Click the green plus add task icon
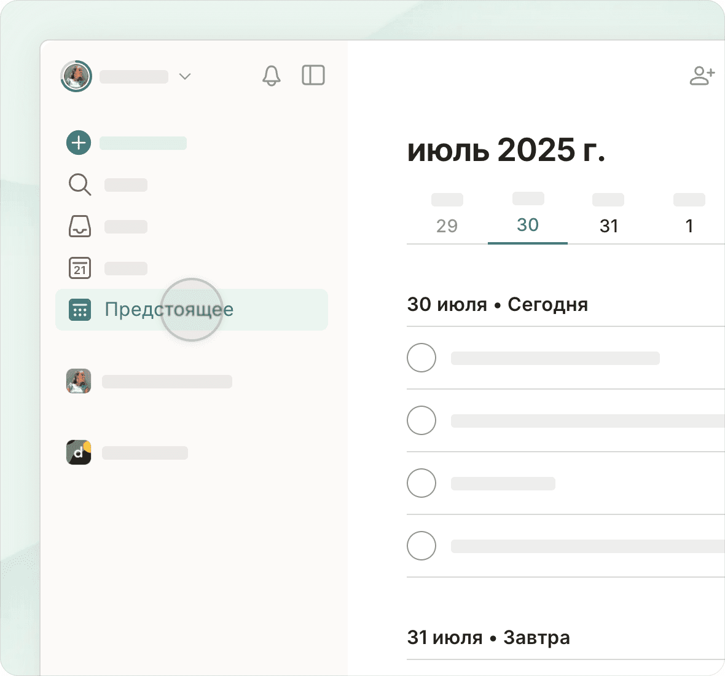The height and width of the screenshot is (676, 725). tap(79, 143)
